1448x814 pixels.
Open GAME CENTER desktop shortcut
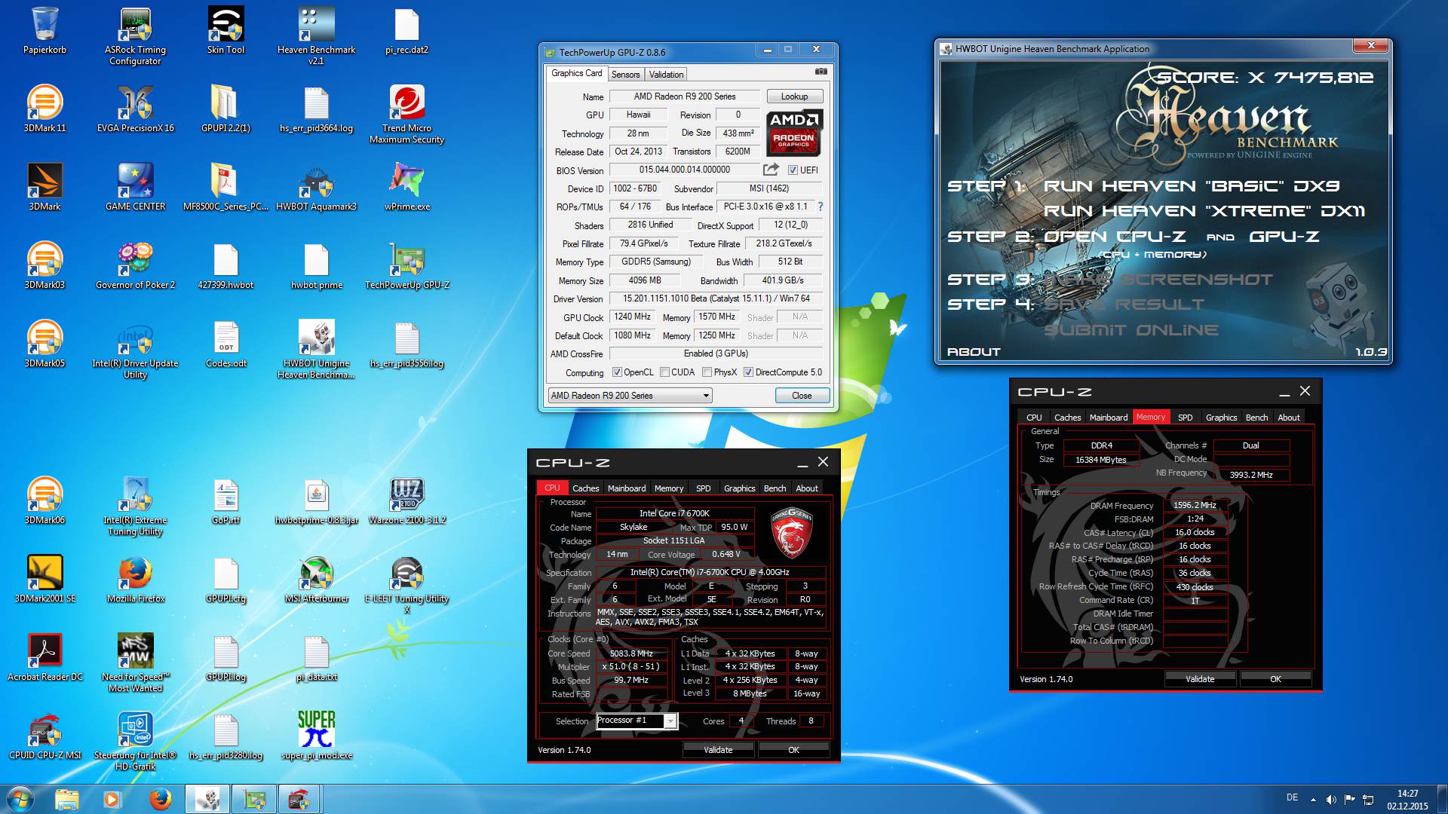135,187
